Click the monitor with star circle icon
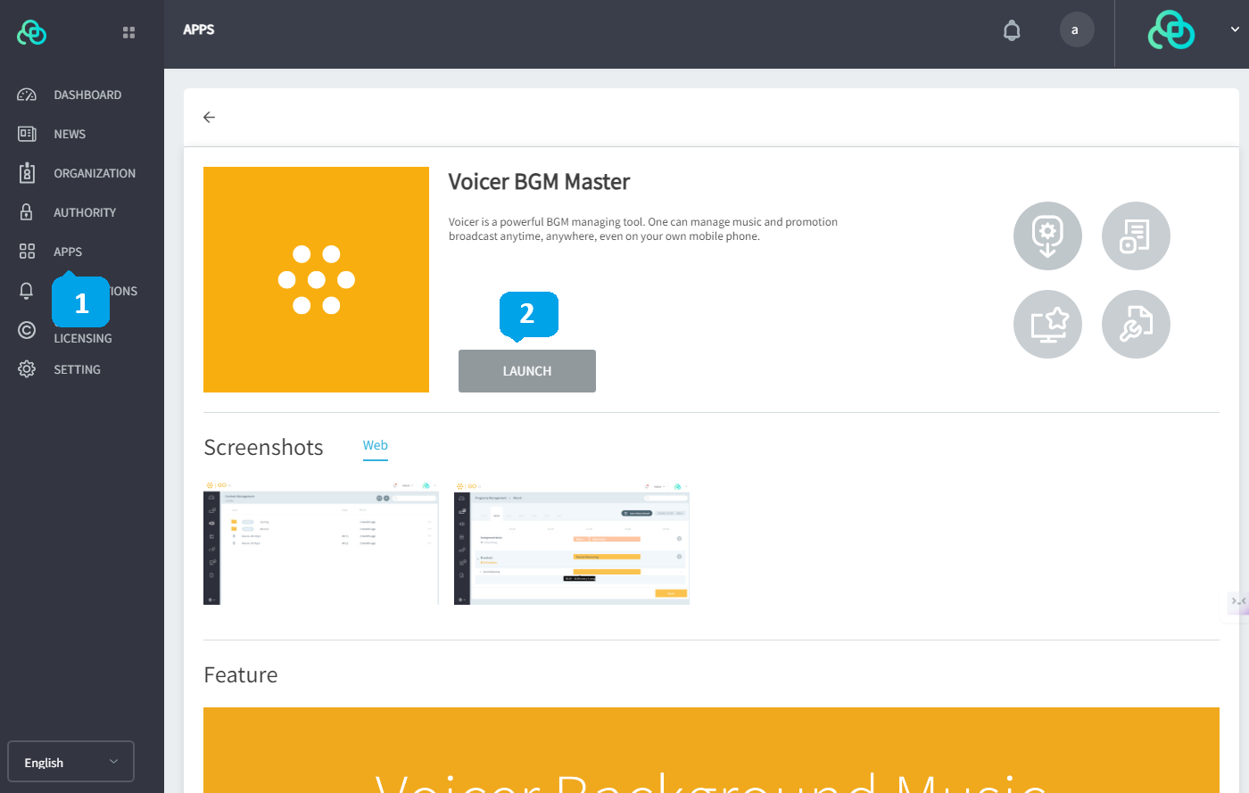This screenshot has height=793, width=1249. coord(1047,324)
